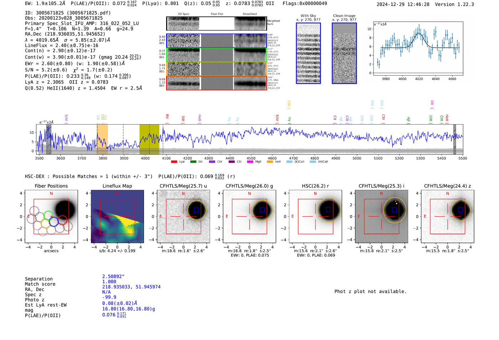Click the Gaussian line fit plot
Screen dimensions: 499x340
(418, 49)
